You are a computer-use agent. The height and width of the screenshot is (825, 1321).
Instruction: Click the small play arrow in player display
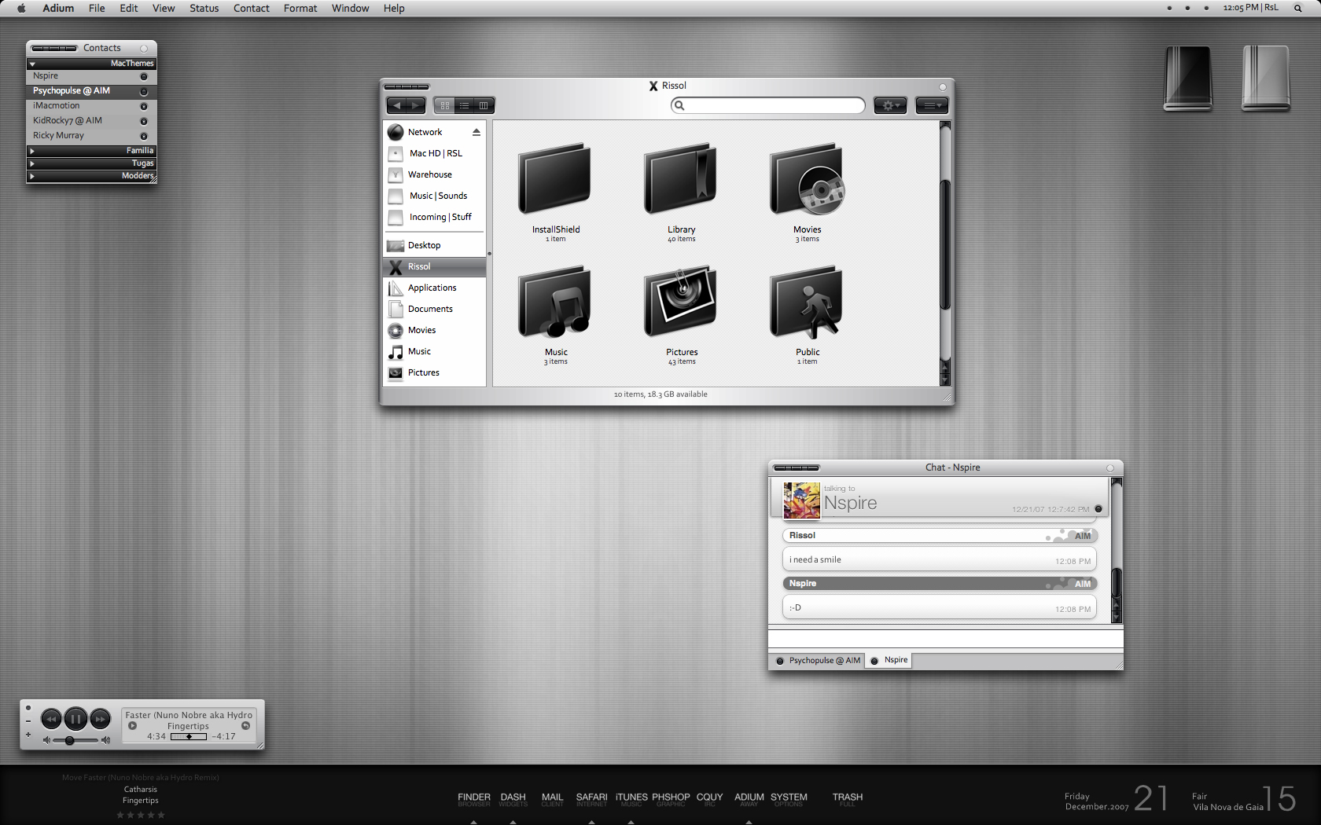tap(132, 726)
